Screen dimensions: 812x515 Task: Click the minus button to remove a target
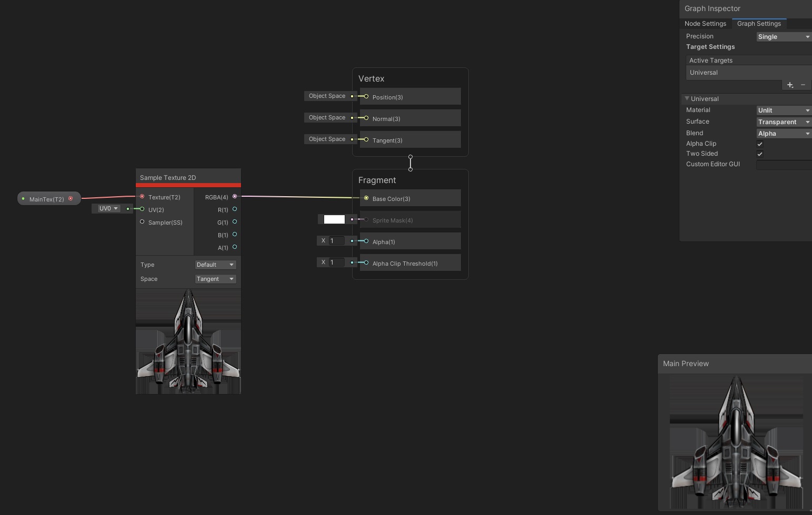pos(804,85)
